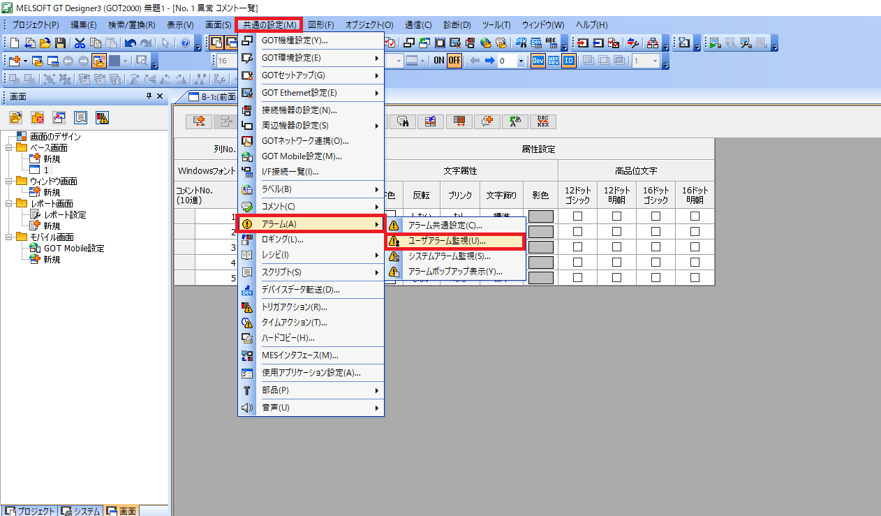Click the Label DEV display icon
Viewport: 881px width, 516px height.
pos(554,61)
